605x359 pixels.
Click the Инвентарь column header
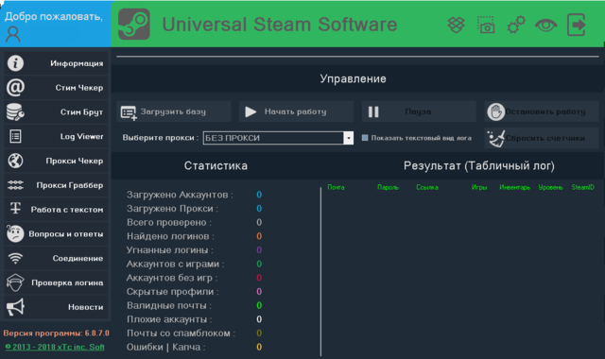click(x=514, y=187)
